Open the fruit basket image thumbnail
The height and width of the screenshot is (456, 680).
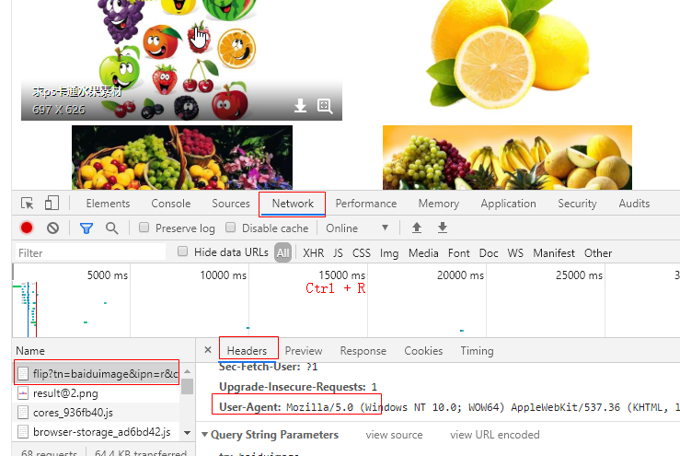coord(182,158)
